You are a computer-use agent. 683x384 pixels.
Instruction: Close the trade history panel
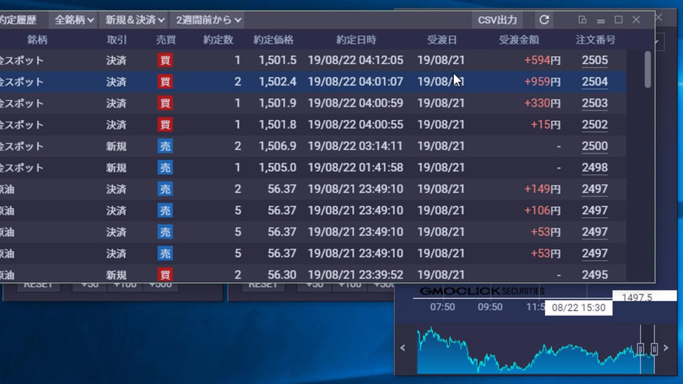tap(636, 20)
